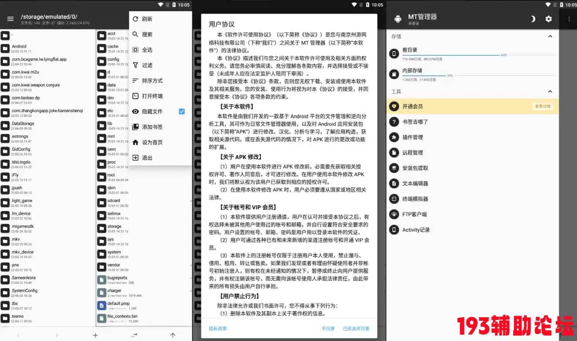Click 隐私政策 link in agreement dialog
The width and height of the screenshot is (577, 341).
pyautogui.click(x=218, y=329)
